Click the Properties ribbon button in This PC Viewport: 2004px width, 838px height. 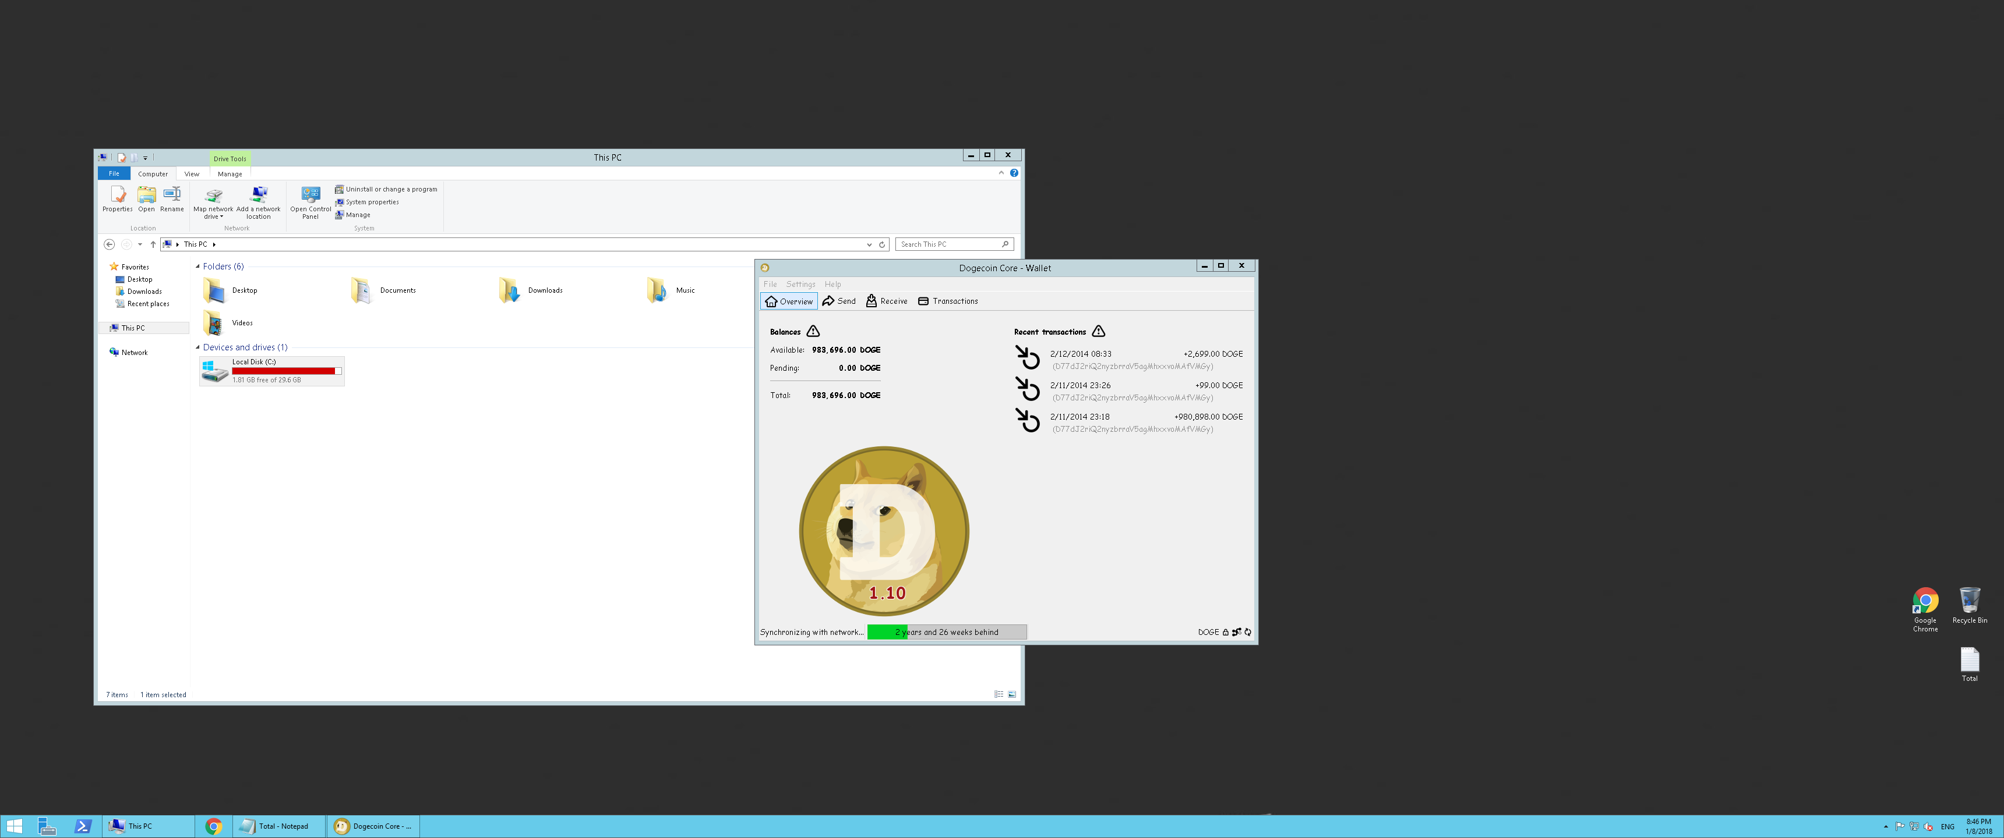coord(118,199)
